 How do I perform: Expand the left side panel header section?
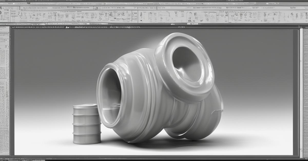pyautogui.click(x=4, y=33)
